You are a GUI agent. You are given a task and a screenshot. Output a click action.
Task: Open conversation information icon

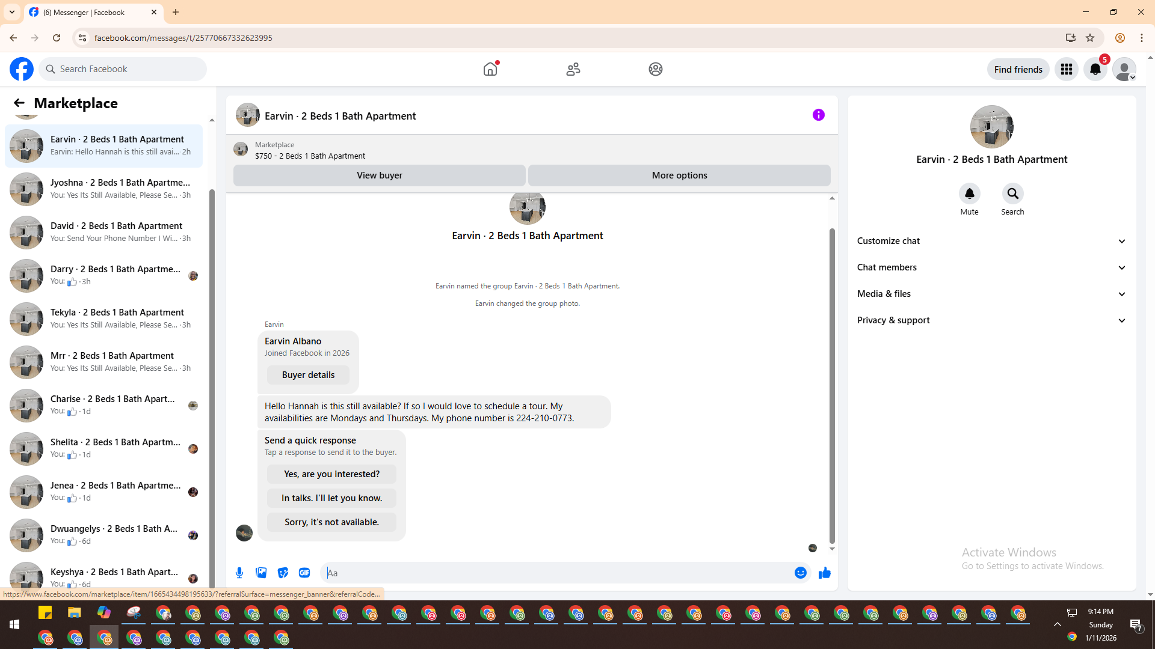[x=819, y=115]
